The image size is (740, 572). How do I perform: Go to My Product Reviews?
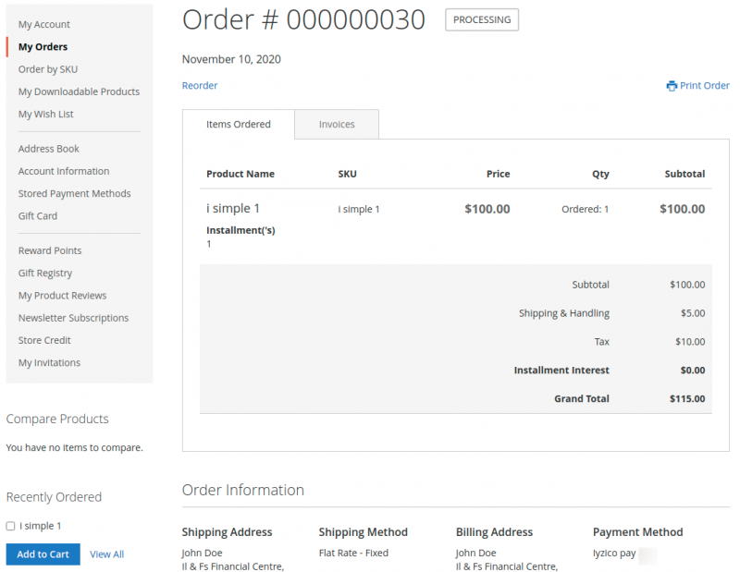62,295
